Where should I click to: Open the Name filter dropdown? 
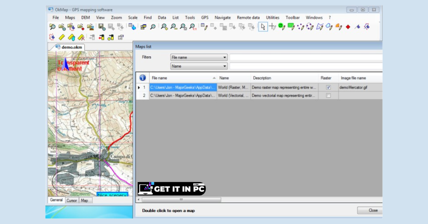point(199,66)
